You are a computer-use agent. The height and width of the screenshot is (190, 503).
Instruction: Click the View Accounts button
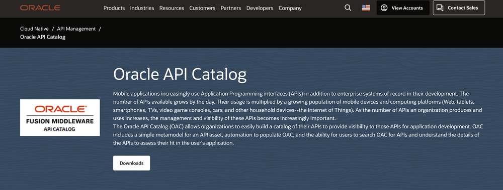tap(403, 8)
